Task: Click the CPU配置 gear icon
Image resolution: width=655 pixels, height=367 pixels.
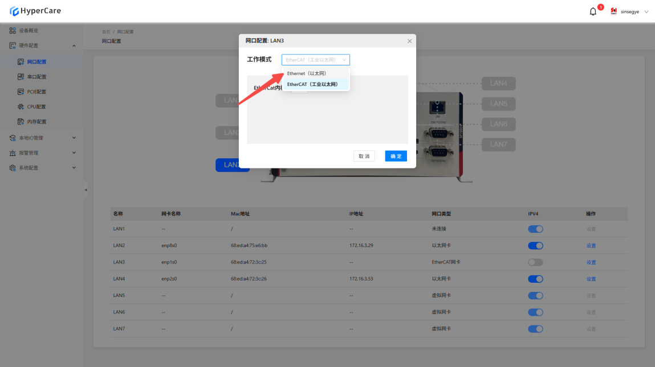Action: click(21, 107)
